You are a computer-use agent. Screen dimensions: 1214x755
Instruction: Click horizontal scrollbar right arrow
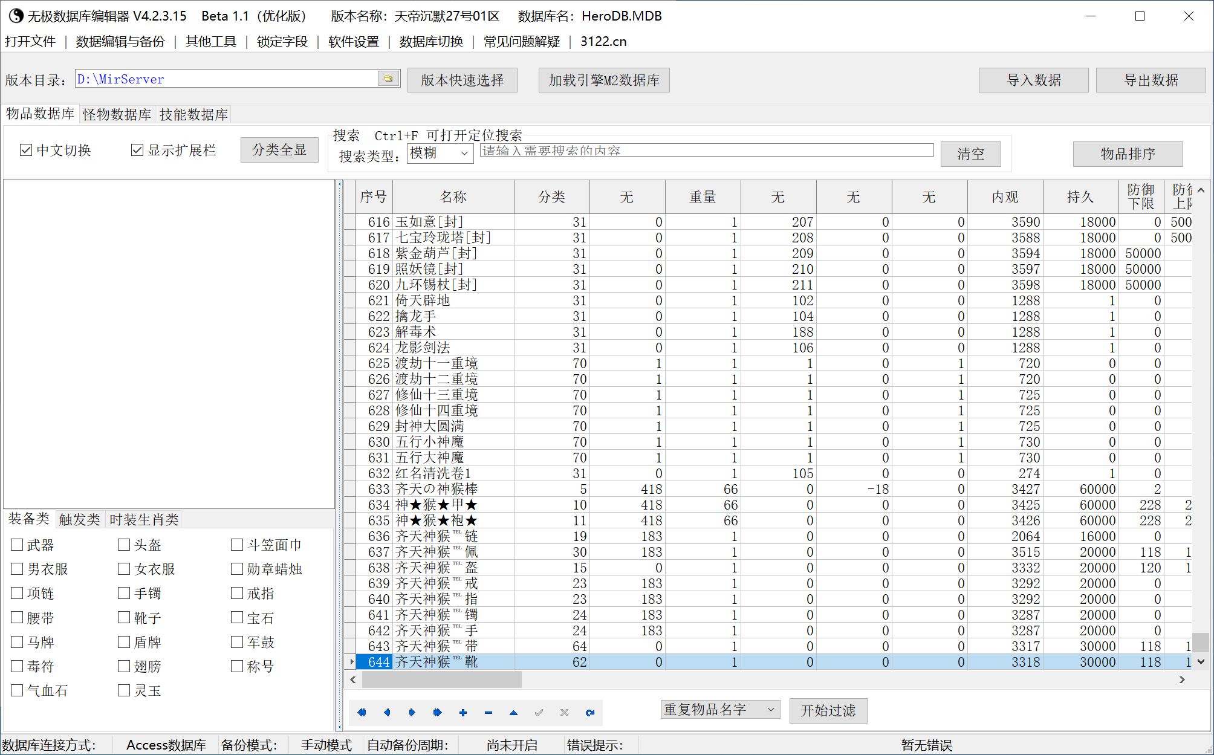click(x=1182, y=680)
